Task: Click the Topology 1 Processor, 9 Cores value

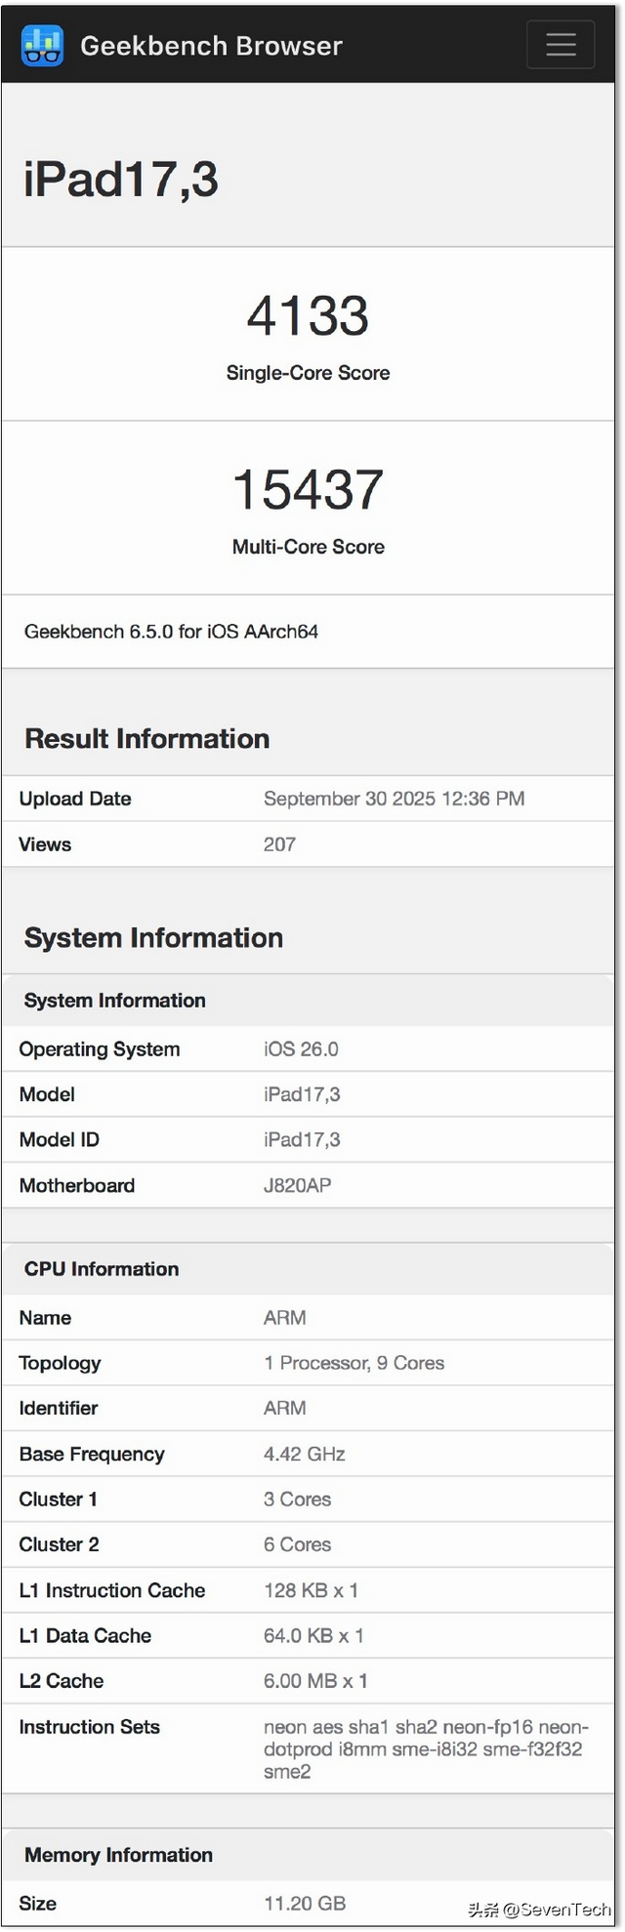Action: [x=354, y=1363]
